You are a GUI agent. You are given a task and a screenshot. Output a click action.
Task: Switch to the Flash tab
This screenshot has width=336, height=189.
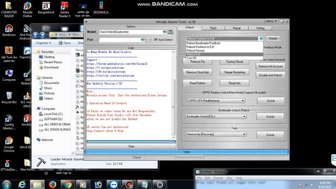tap(213, 28)
